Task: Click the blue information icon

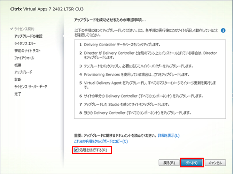Action: tap(223, 31)
